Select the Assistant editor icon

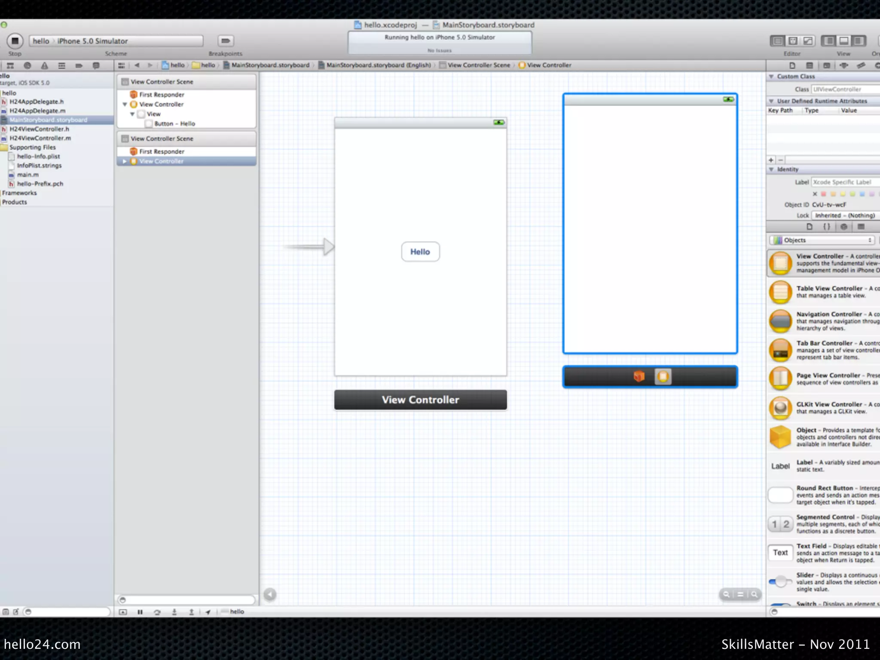click(x=793, y=41)
